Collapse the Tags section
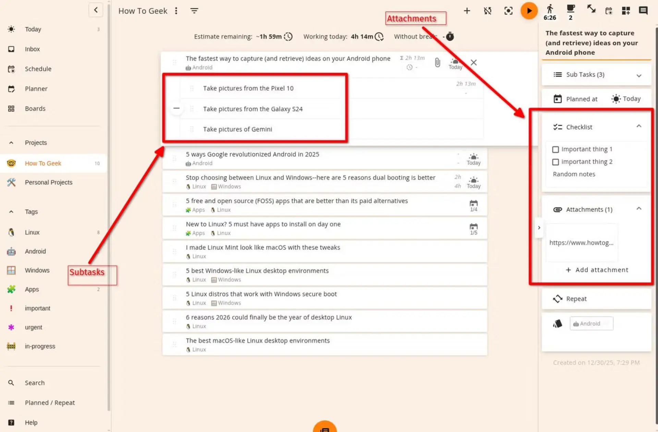Screen dimensions: 658x432 click(x=11, y=212)
